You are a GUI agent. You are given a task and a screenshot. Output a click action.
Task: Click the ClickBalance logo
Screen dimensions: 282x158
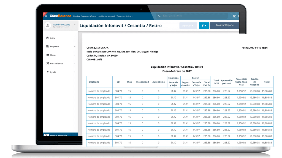60,16
